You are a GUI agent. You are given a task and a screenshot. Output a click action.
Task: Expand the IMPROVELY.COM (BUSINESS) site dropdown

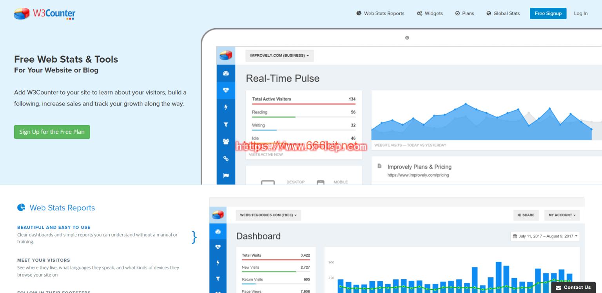[279, 56]
